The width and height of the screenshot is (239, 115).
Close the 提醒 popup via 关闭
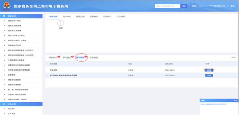(235, 101)
